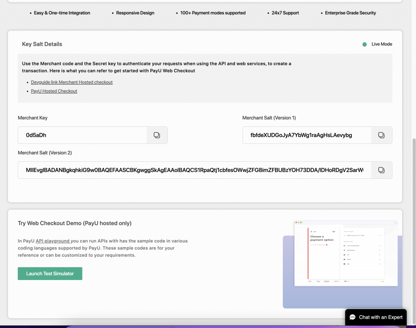This screenshot has width=416, height=328.
Task: Click 'Try Web Checkout Demo (PayU hosted only)' heading
Action: click(75, 223)
